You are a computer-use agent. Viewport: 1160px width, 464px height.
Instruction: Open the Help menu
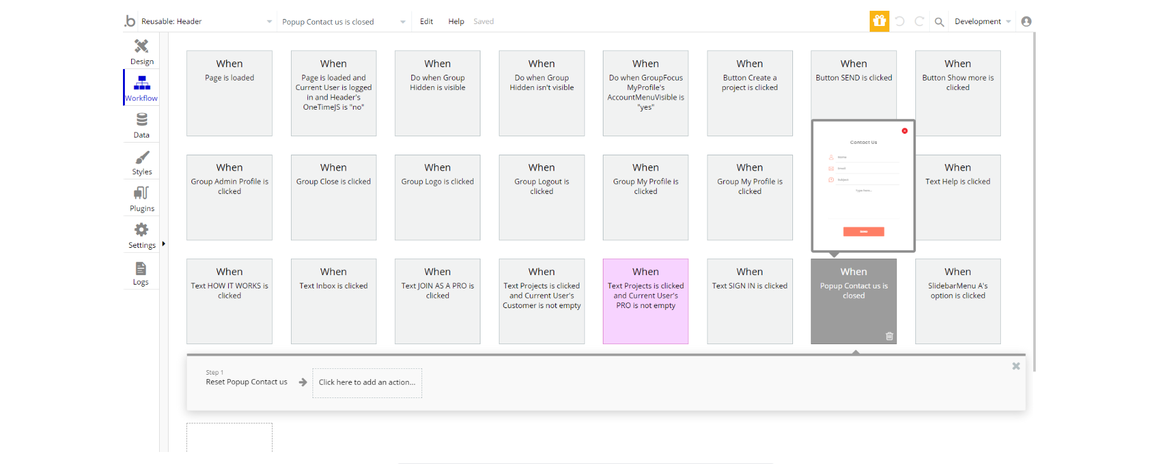[456, 22]
